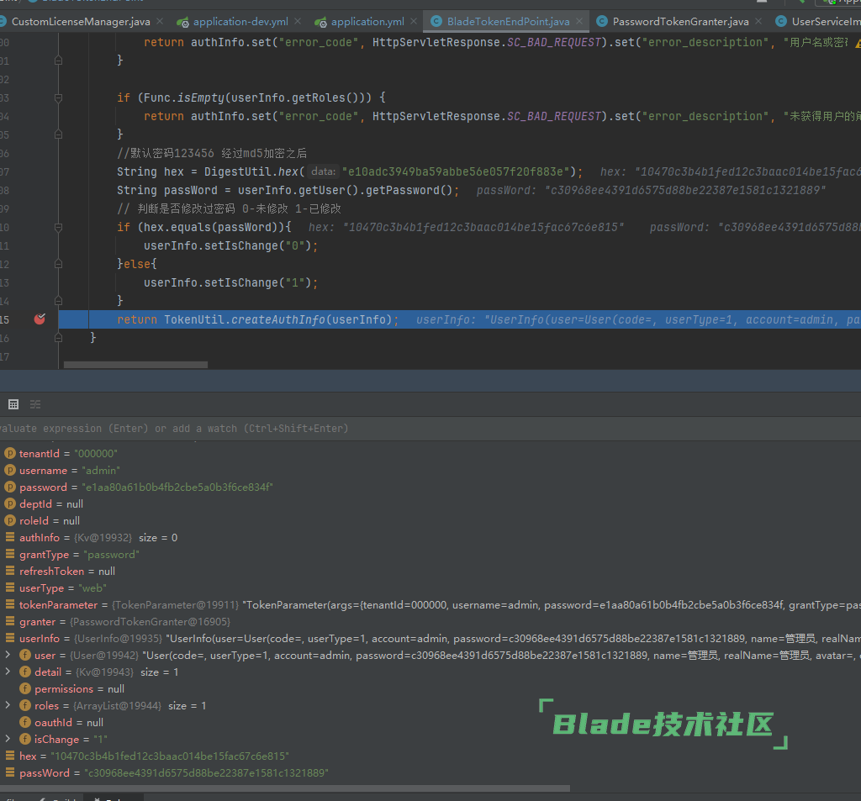Select the username = "admin" variable
The image size is (861, 801).
(x=430, y=471)
